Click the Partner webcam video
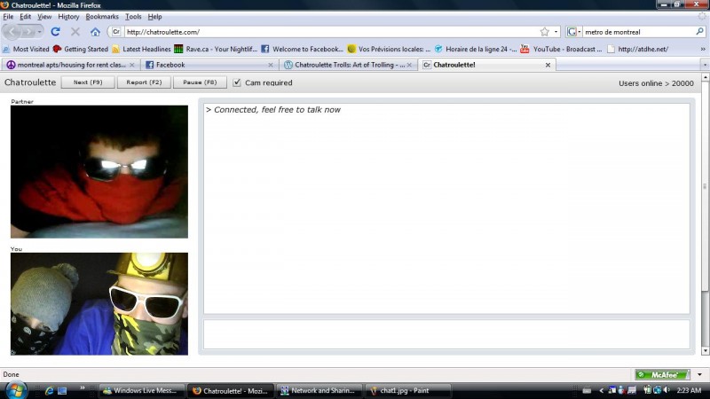 point(99,172)
